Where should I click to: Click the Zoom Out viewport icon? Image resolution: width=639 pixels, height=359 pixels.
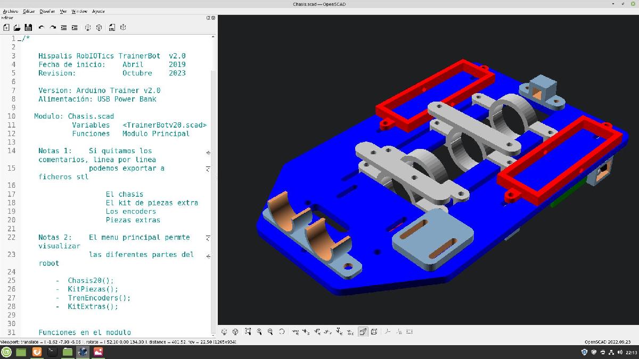pos(271,331)
